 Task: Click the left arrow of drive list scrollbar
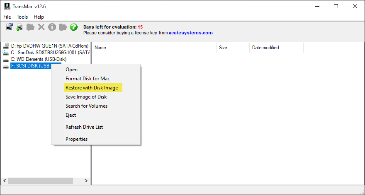click(x=5, y=181)
